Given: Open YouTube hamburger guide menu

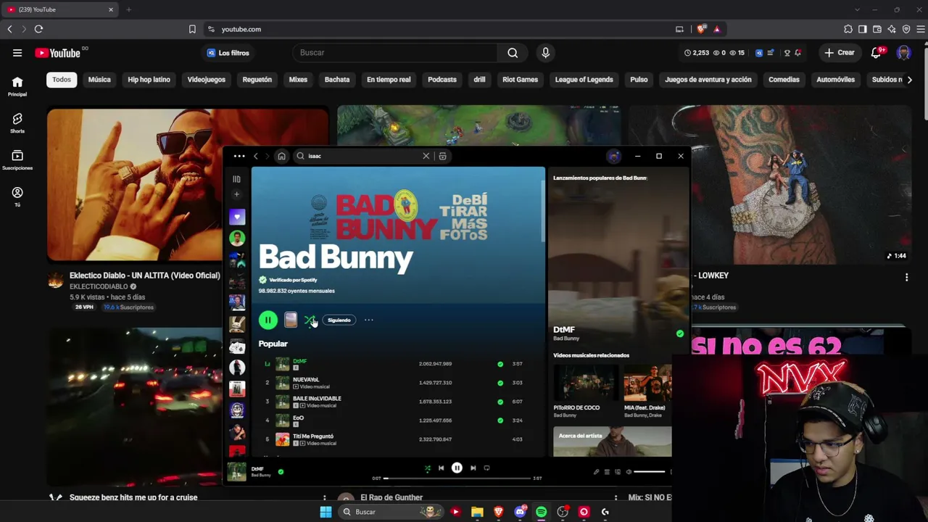Looking at the screenshot, I should coord(17,53).
